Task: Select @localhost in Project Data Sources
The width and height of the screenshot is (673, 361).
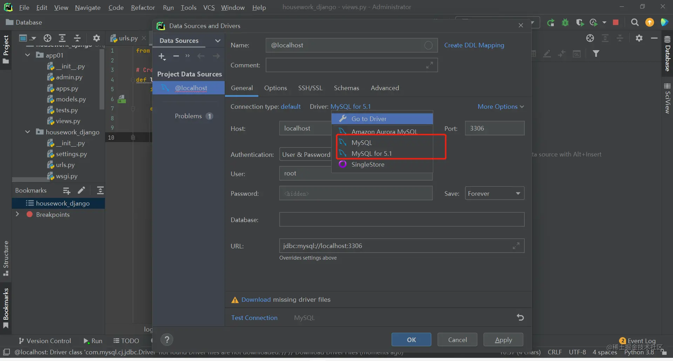Action: click(189, 88)
